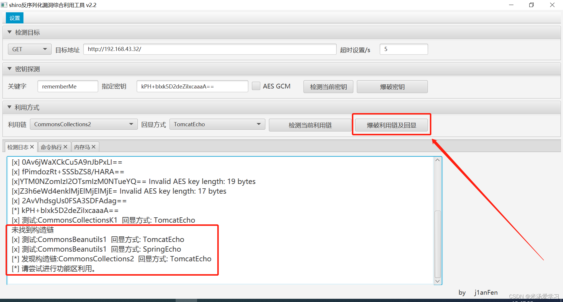Click the log scrollbar down arrow
Image resolution: width=563 pixels, height=302 pixels.
click(437, 281)
